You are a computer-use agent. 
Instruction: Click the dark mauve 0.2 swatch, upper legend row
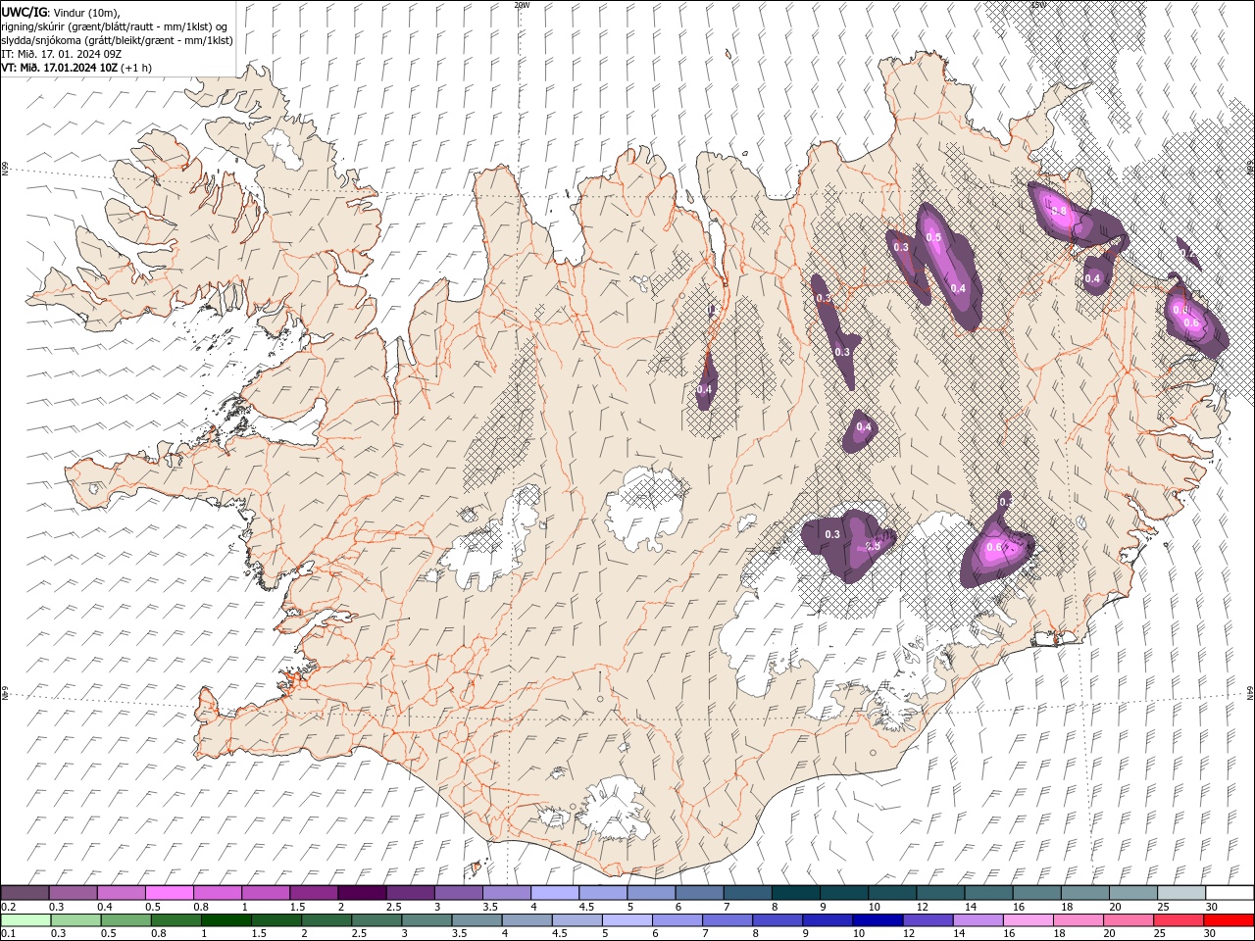(25, 893)
